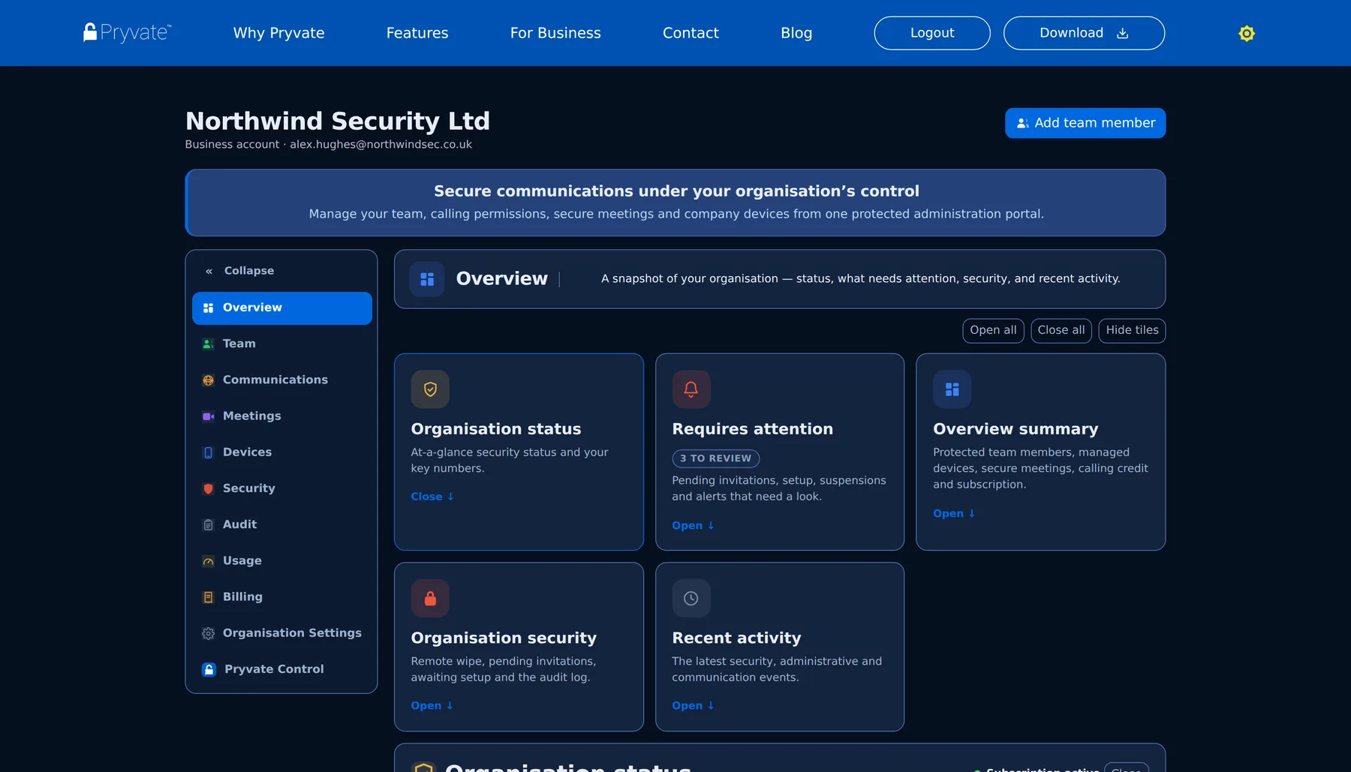Click the red lock icon on Organisation security tile

pyautogui.click(x=430, y=598)
